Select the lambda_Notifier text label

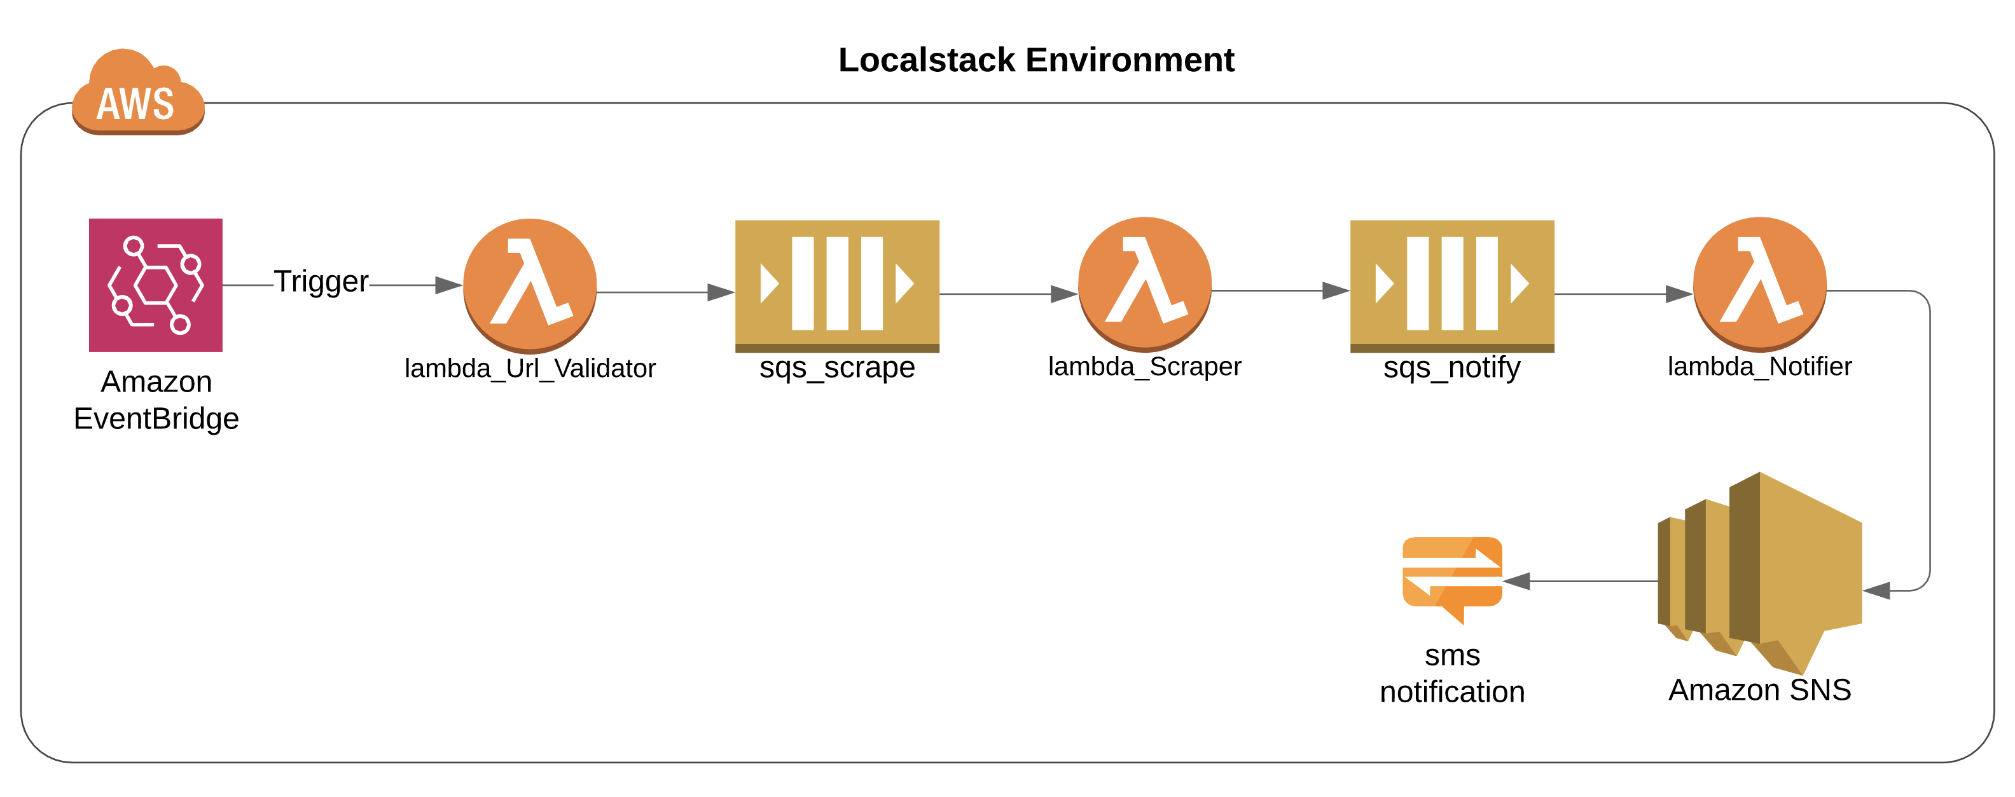1759,367
